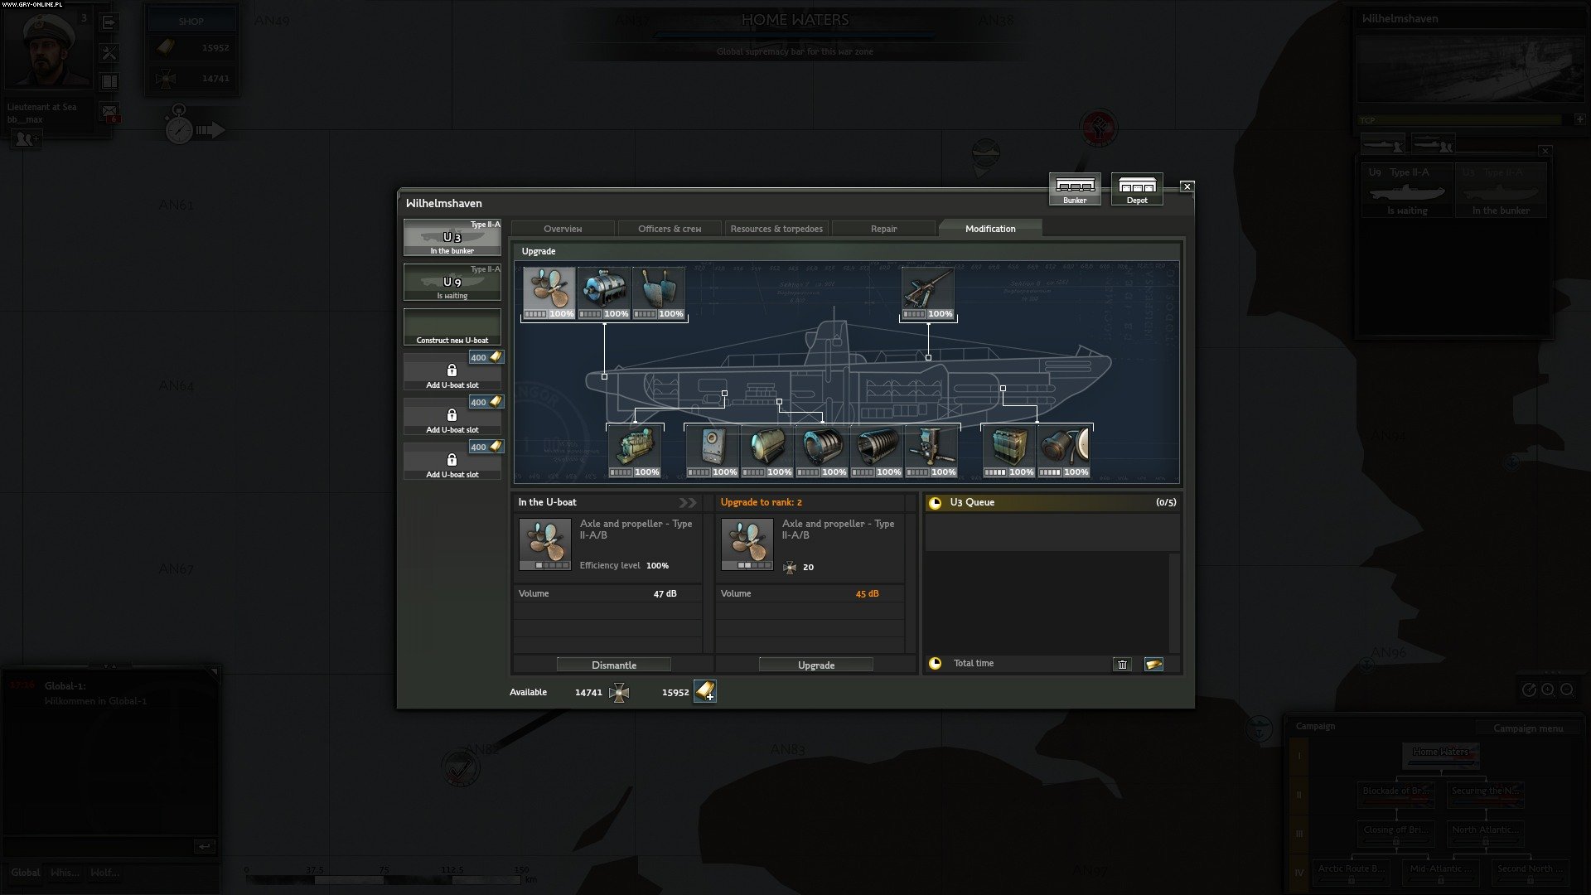The height and width of the screenshot is (895, 1591).
Task: Click the U3 queue scrollbar
Action: (x=1173, y=602)
